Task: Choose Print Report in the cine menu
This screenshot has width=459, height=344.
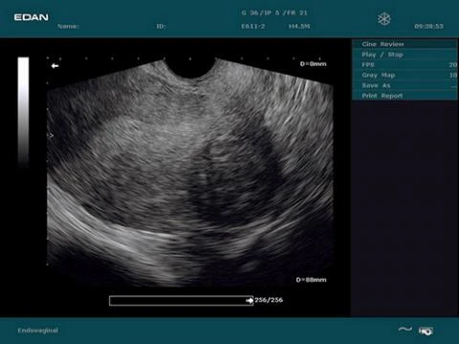Action: point(404,96)
